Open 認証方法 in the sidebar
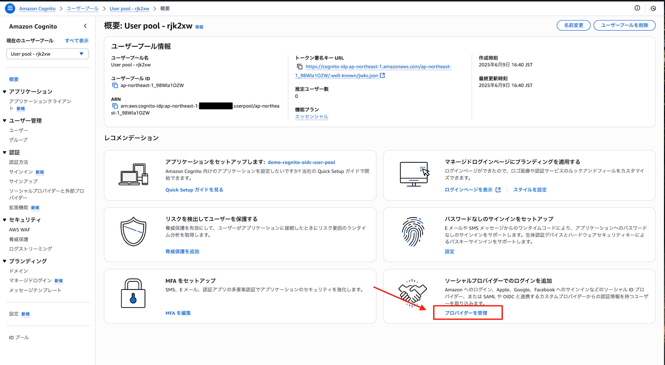Screen dimensions: 665x365 19,162
